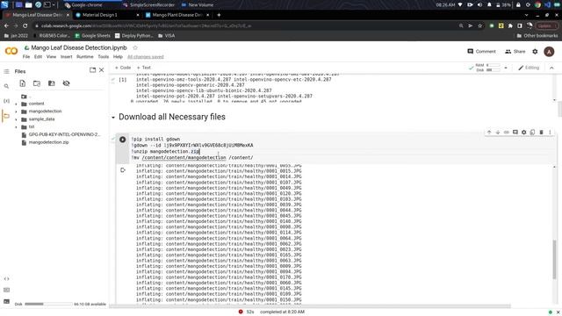This screenshot has height=316, width=562.
Task: Open a new browser tab
Action: (219, 15)
